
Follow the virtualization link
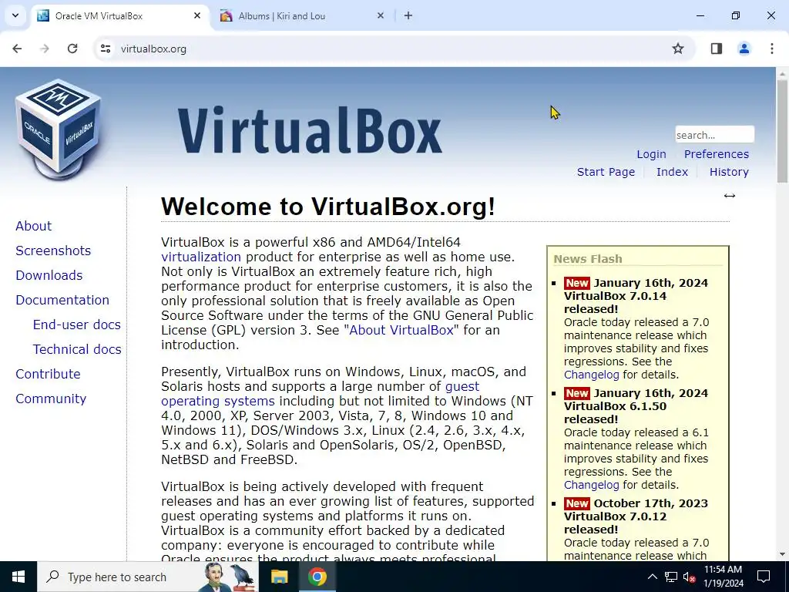pyautogui.click(x=201, y=257)
